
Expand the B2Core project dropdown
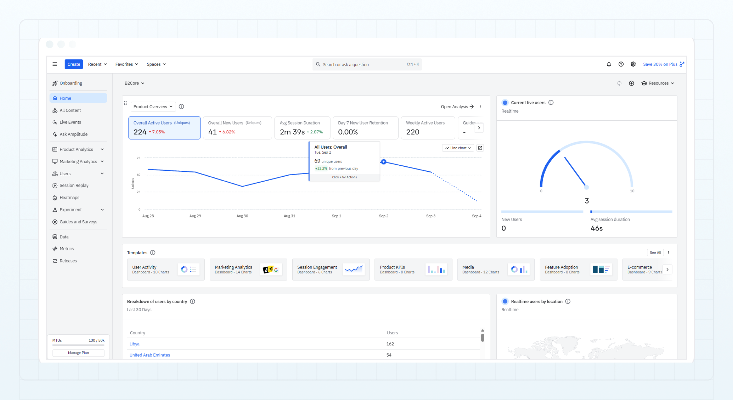[134, 83]
